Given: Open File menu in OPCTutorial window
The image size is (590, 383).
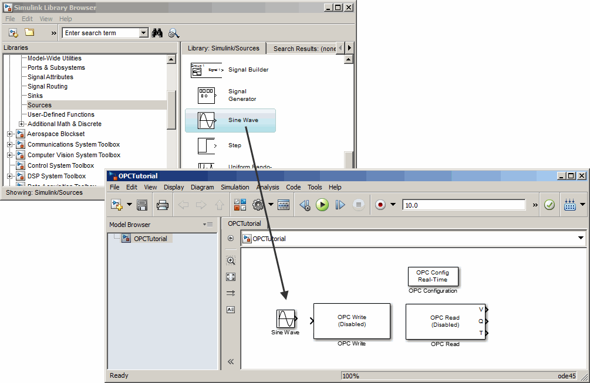Looking at the screenshot, I should click(x=114, y=187).
